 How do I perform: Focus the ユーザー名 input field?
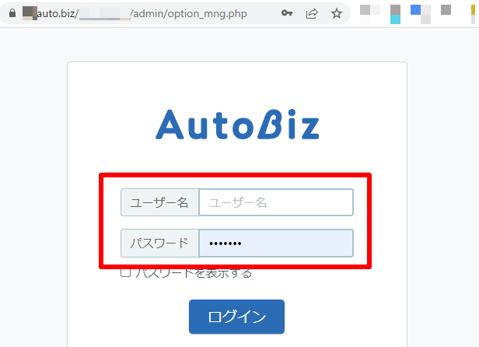(x=276, y=202)
